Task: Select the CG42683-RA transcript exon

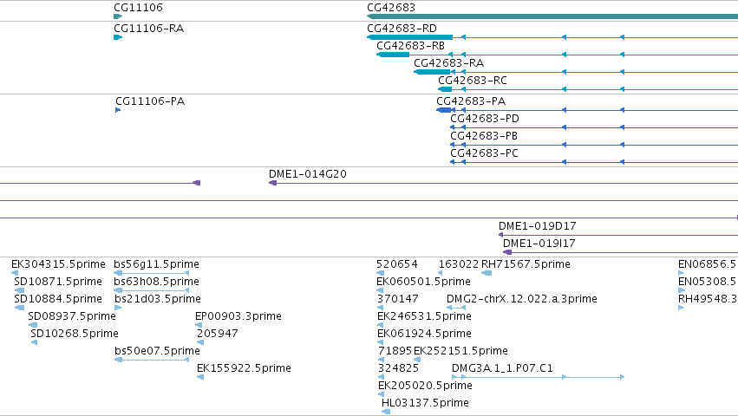Action: [432, 72]
